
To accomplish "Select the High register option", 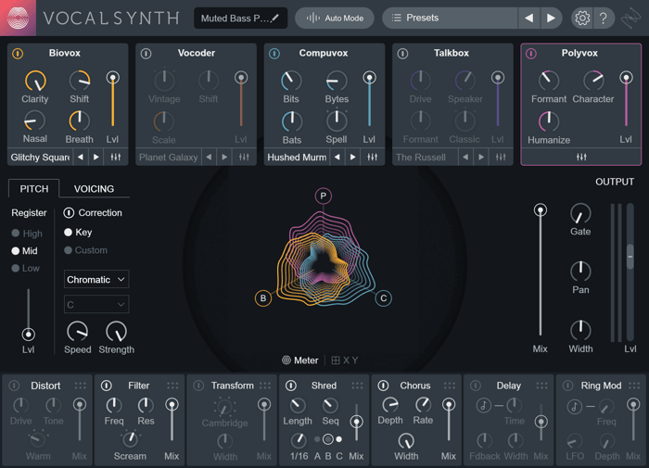I will pyautogui.click(x=27, y=234).
